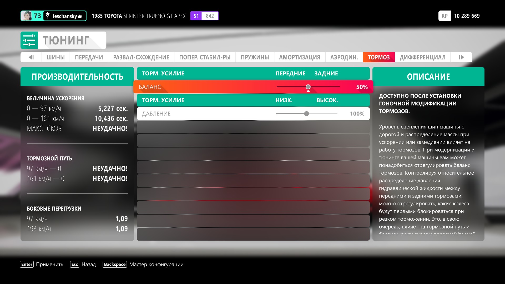Image resolution: width=505 pixels, height=284 pixels.
Task: Go to the ДИФФЕРЕНЦИАЛ tab
Action: (x=422, y=57)
